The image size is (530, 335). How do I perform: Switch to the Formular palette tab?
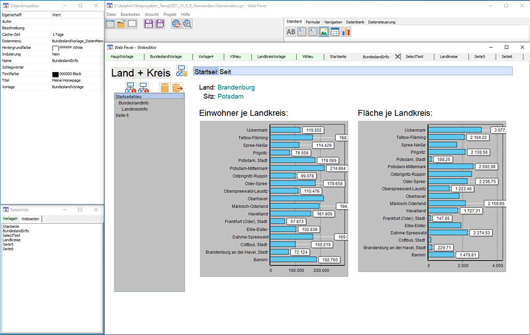tap(313, 22)
